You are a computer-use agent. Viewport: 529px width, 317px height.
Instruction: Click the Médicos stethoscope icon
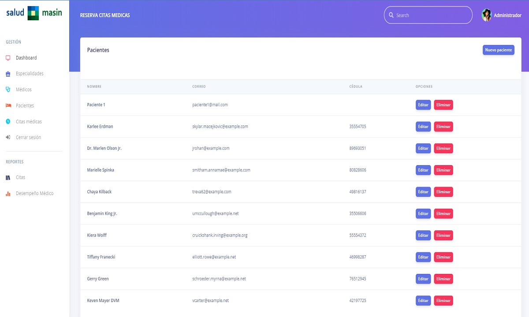[x=8, y=89]
